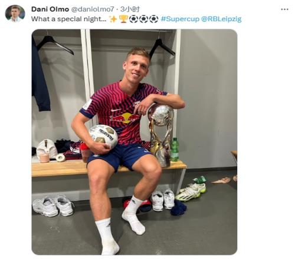295x259 pixels.
Task: Click the silver trophy in the photo
Action: tap(160, 135)
